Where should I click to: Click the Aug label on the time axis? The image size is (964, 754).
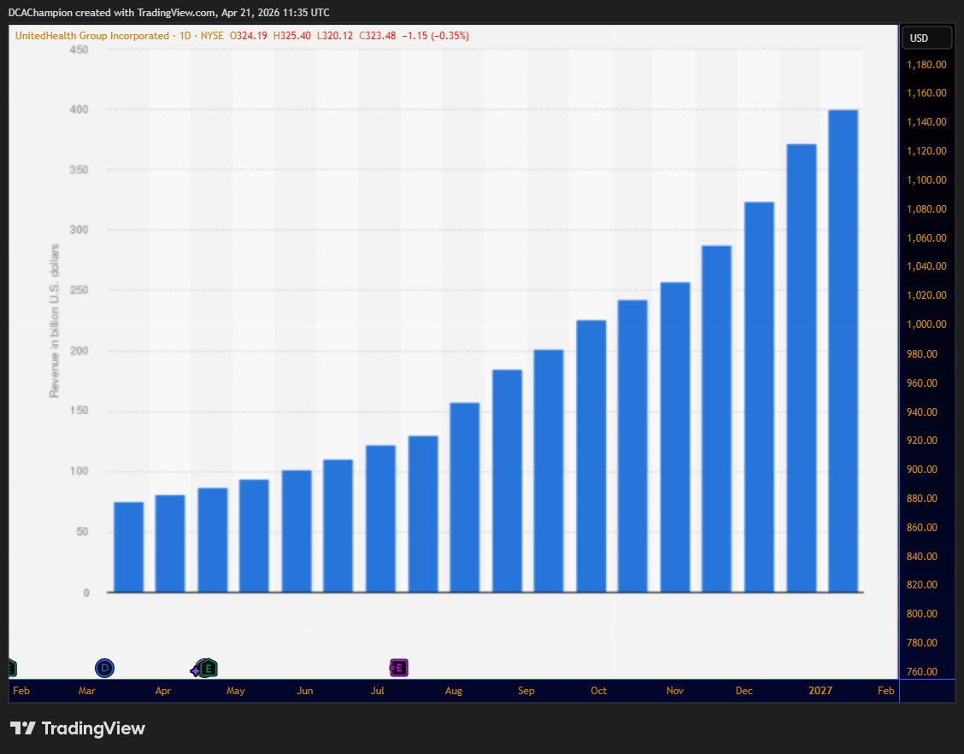tap(454, 690)
